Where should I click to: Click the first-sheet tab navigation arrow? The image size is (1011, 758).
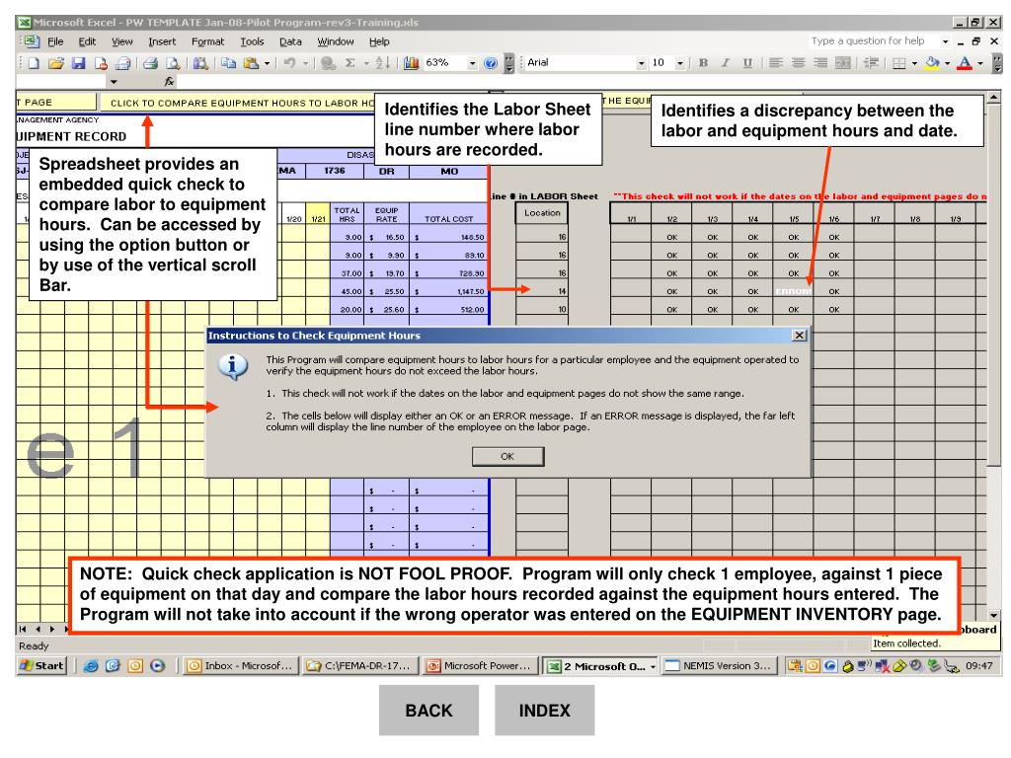24,629
